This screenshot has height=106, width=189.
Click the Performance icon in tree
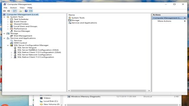[x=12, y=29]
